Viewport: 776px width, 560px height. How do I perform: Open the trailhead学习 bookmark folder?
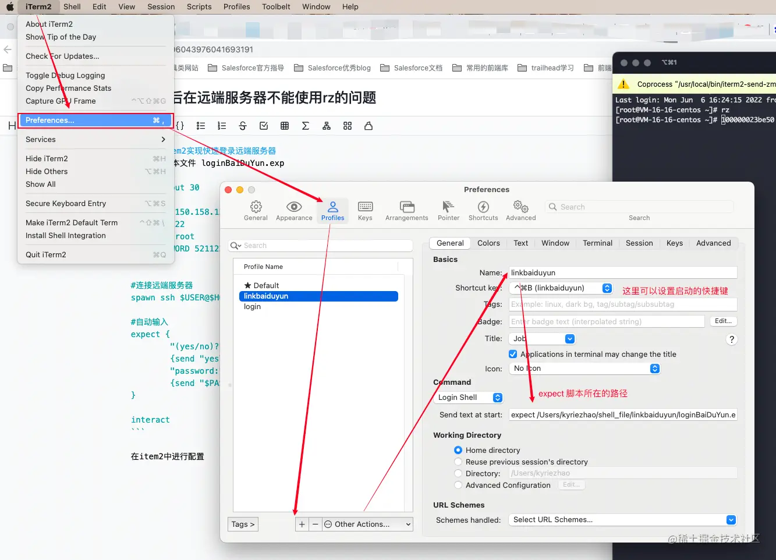tap(545, 68)
